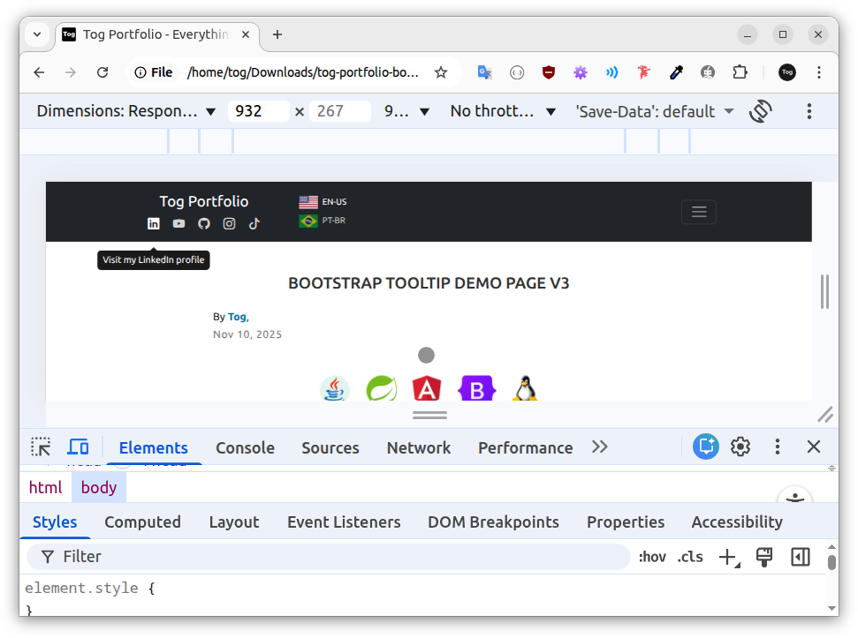This screenshot has width=858, height=638.
Task: Open the DOM Breakpoints pane
Action: [x=493, y=522]
